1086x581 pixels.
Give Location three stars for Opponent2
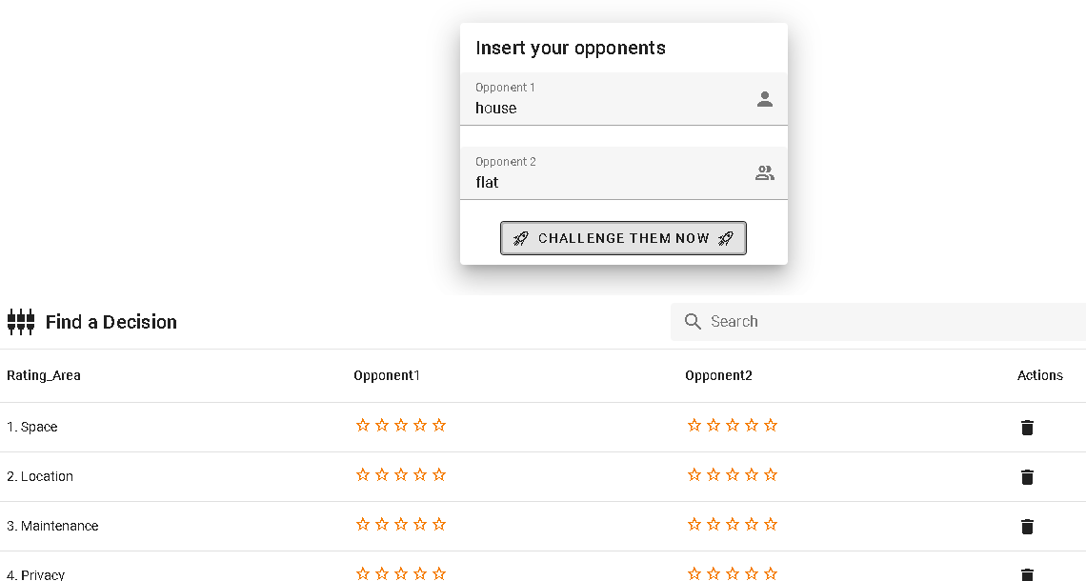pyautogui.click(x=733, y=475)
